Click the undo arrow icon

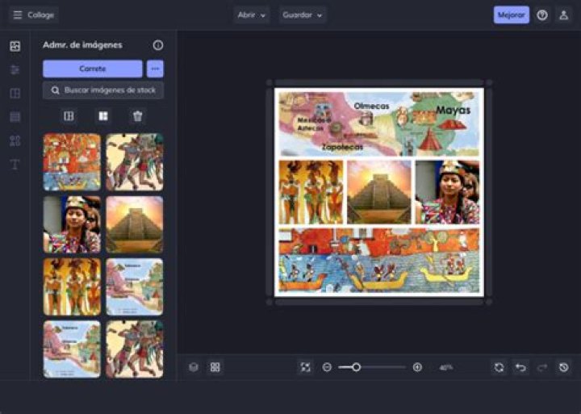(x=520, y=367)
